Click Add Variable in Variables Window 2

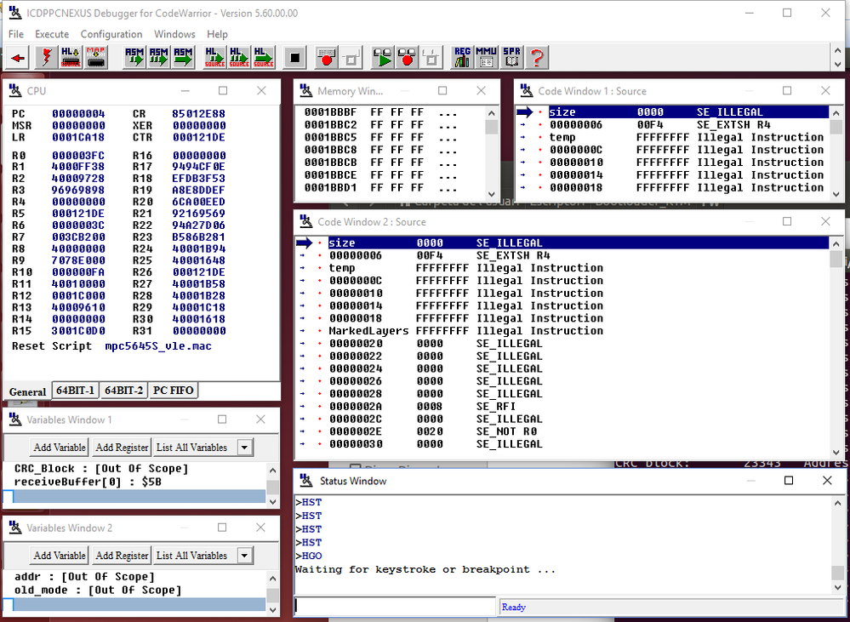(x=60, y=556)
